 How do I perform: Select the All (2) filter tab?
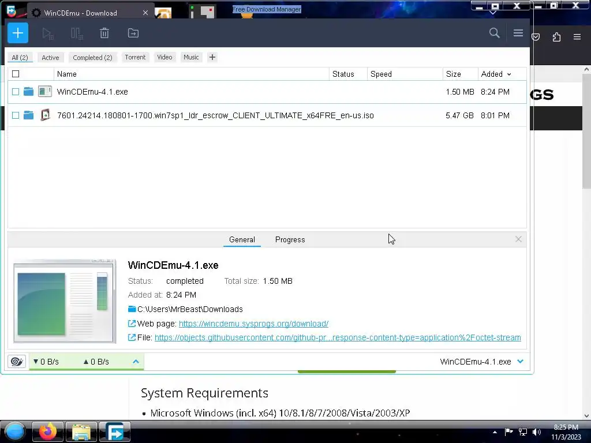coord(20,58)
